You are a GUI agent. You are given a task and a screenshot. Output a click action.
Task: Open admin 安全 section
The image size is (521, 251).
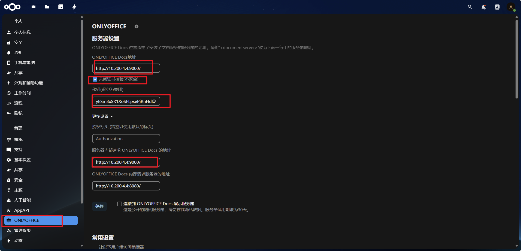click(41, 180)
